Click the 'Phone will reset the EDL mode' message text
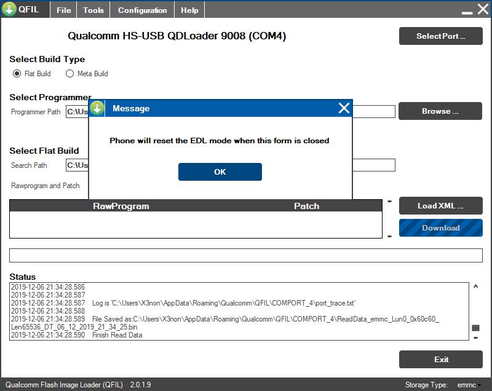Screen dimensions: 492x391 pyautogui.click(x=220, y=140)
